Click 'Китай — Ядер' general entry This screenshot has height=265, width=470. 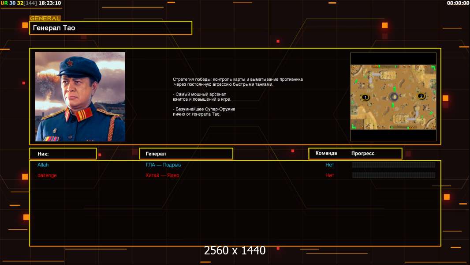pos(162,175)
